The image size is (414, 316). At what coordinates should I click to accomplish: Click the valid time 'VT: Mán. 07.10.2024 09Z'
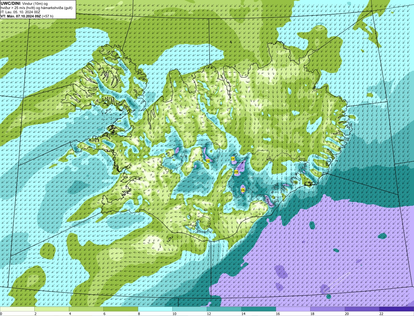(20, 16)
